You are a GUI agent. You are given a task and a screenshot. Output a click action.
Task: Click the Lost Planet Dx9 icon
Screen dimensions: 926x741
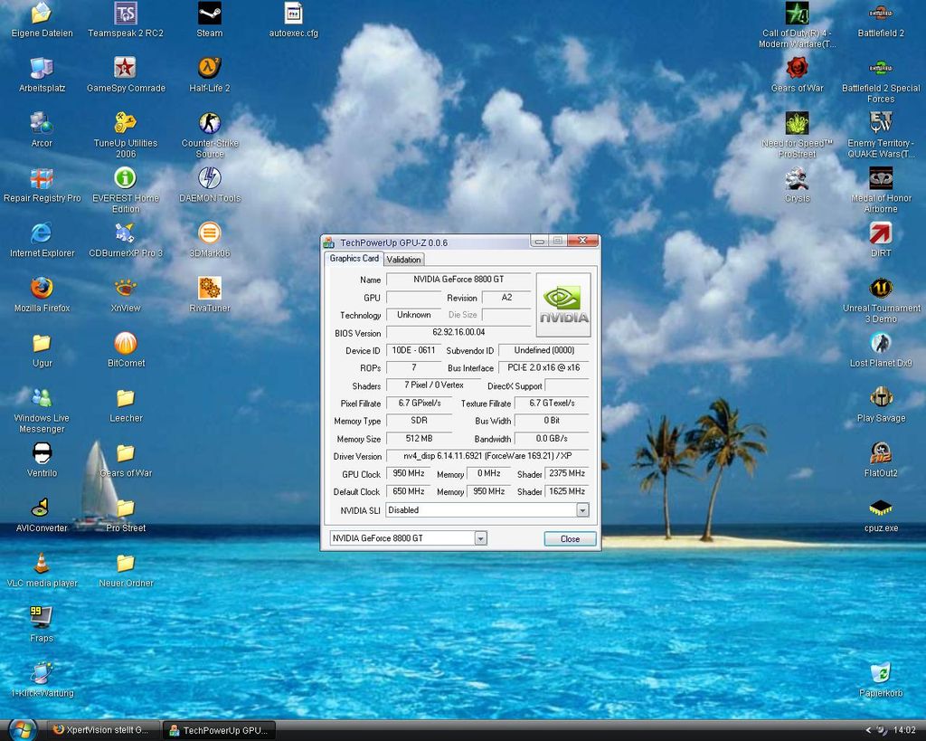pyautogui.click(x=881, y=343)
